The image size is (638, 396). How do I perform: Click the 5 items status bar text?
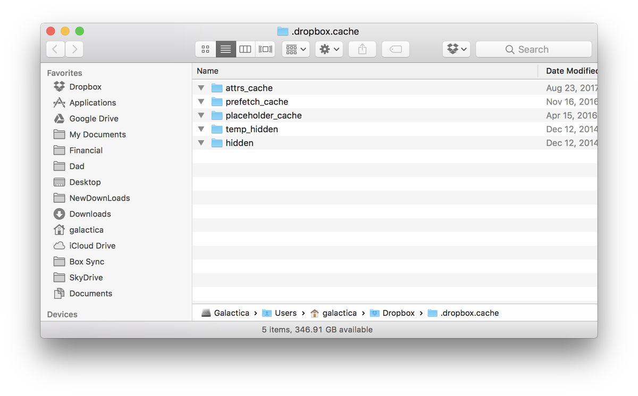click(317, 330)
